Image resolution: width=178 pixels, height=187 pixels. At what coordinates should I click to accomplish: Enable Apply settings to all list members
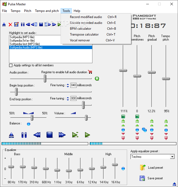(x=11, y=65)
